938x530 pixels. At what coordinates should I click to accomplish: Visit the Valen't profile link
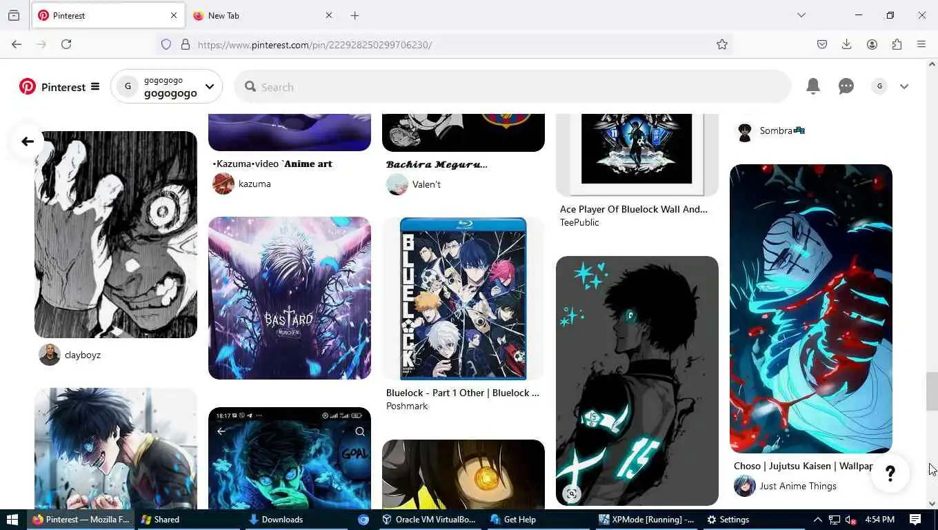click(426, 184)
